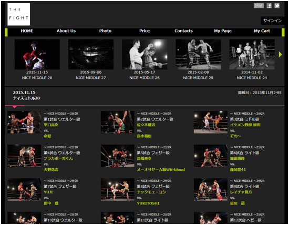Click 第1試合 ウエルター級 title

coord(62,119)
